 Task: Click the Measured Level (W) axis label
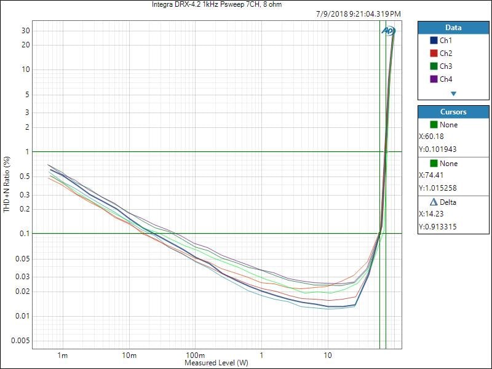(216, 363)
